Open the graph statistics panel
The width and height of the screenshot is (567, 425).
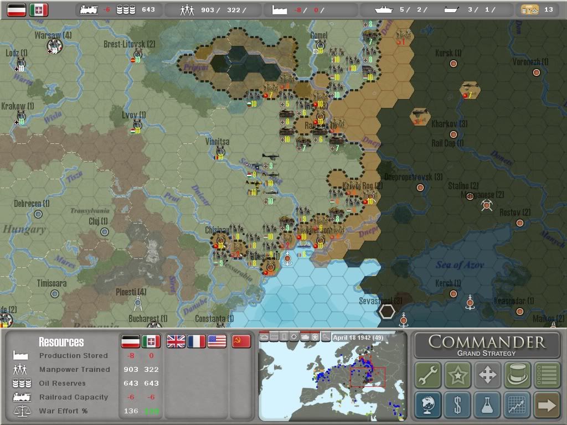pos(517,405)
